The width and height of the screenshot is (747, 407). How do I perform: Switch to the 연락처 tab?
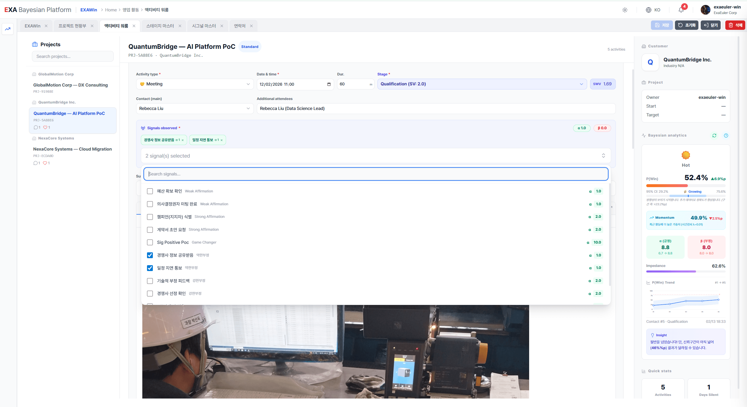pos(240,26)
